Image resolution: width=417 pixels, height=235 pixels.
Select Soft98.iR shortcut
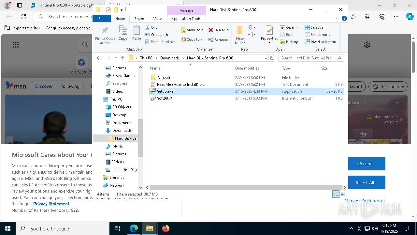pos(165,98)
